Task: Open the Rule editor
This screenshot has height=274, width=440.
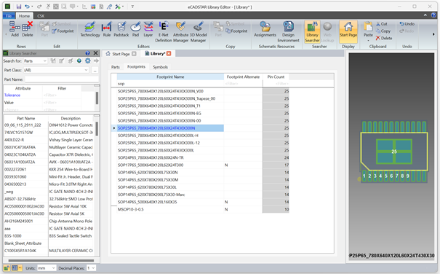Action: (x=107, y=30)
